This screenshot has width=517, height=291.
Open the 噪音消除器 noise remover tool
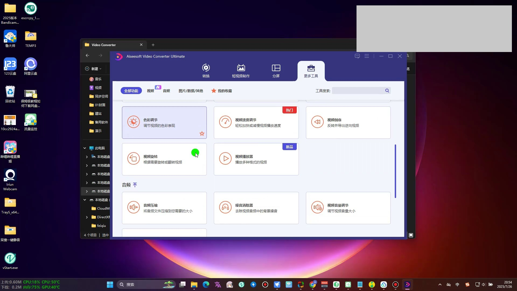tap(256, 208)
